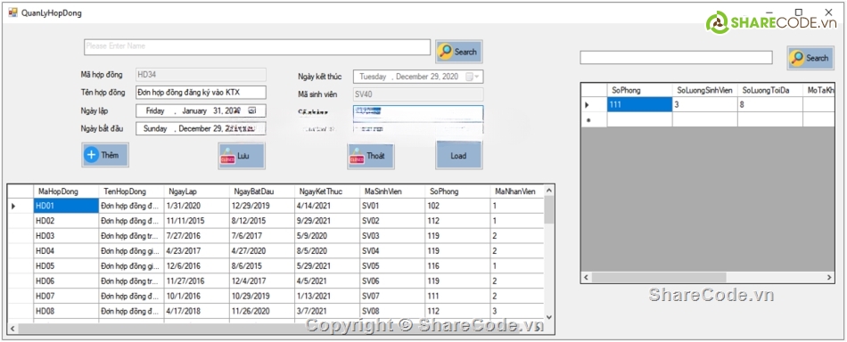Click date cell 10/29/2019
Image resolution: width=847 pixels, height=342 pixels.
coord(261,297)
